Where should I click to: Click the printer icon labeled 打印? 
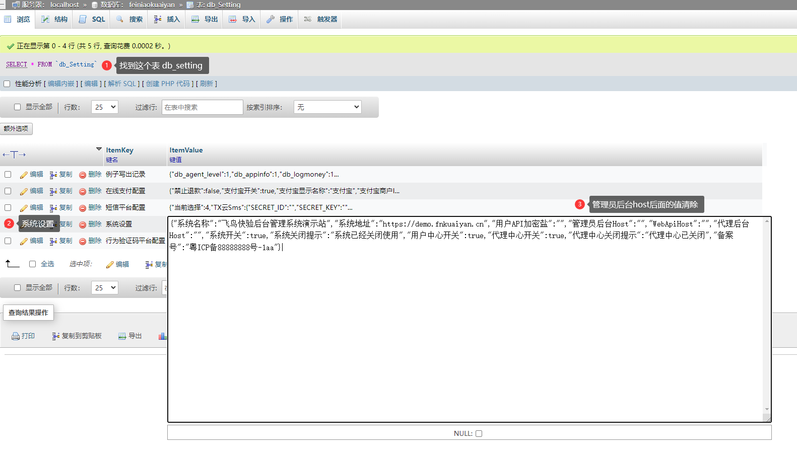[x=16, y=336]
